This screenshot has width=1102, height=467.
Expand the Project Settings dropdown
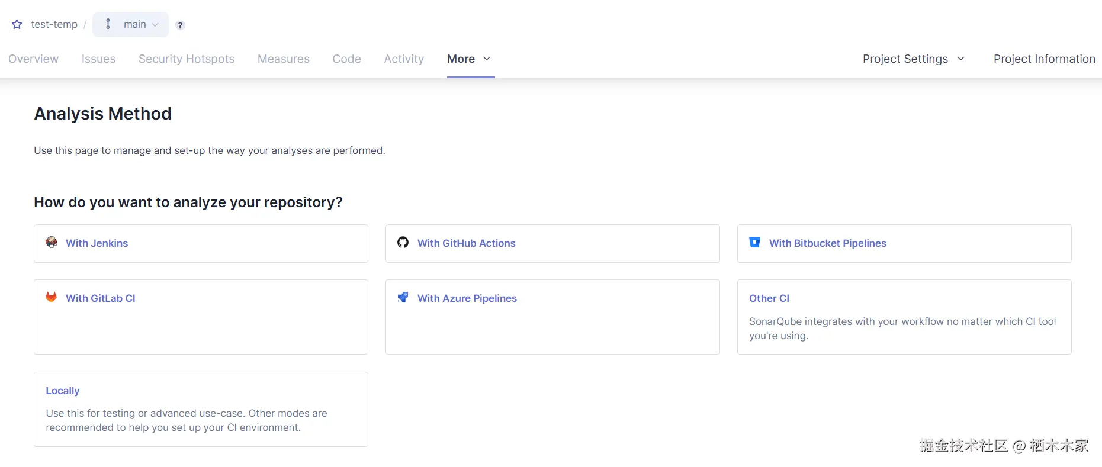pyautogui.click(x=913, y=59)
